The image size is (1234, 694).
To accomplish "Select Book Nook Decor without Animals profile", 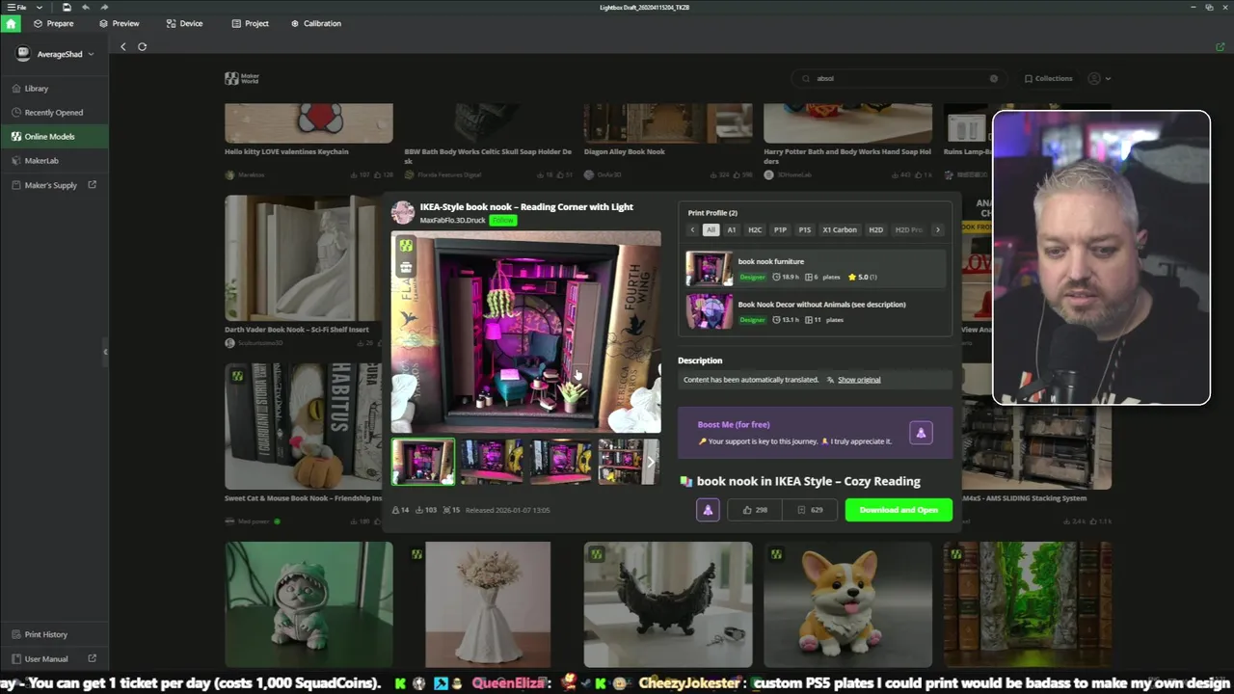I will tap(816, 311).
